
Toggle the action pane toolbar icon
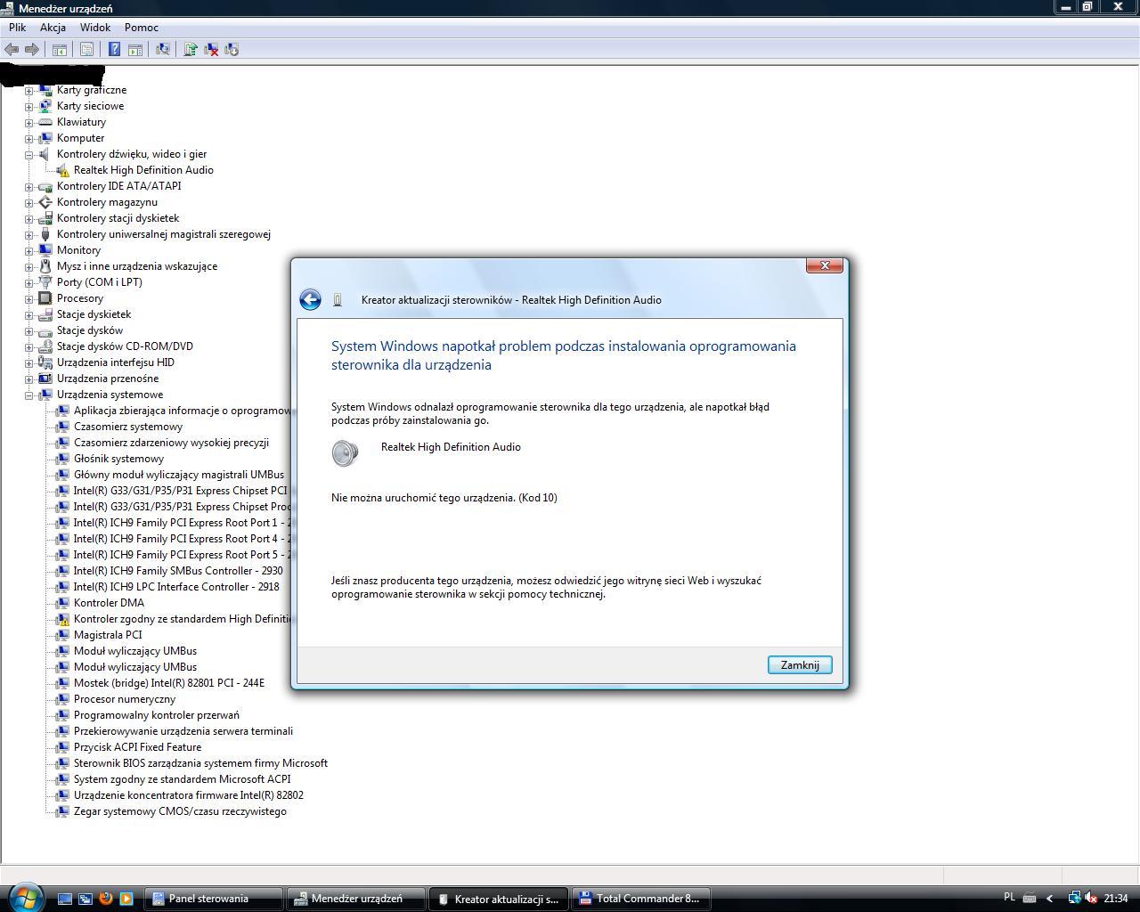pos(135,50)
